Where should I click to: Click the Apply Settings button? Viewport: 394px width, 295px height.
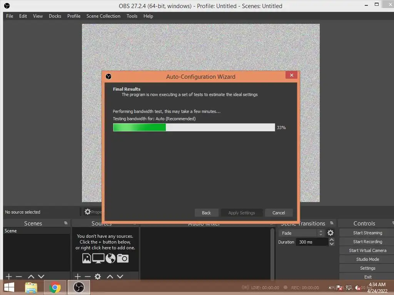pos(242,213)
